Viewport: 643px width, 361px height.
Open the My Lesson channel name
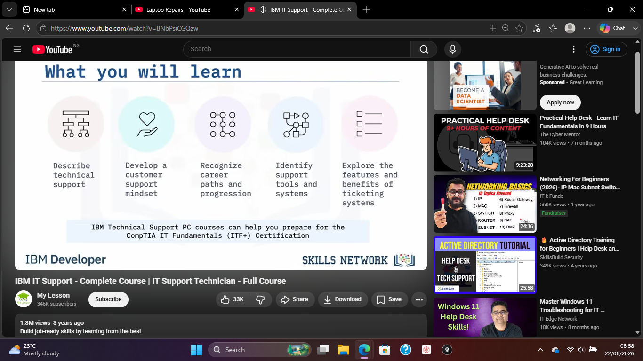53,295
